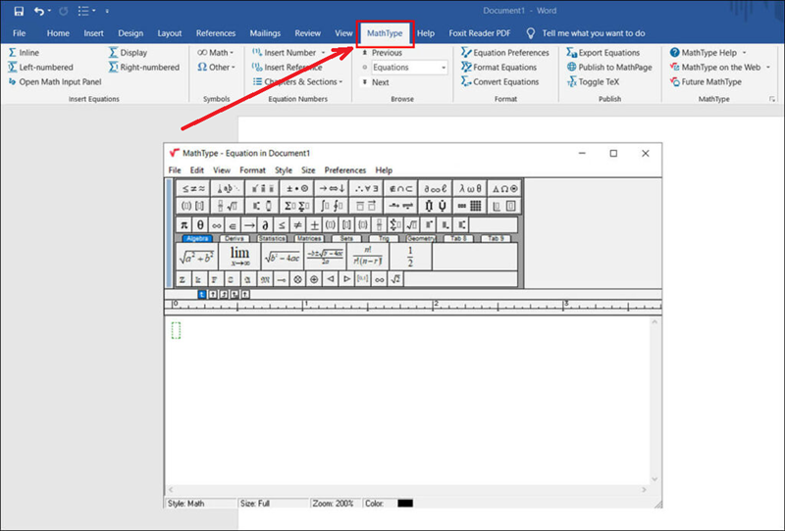Select the MathType ribbon tab

tap(385, 33)
